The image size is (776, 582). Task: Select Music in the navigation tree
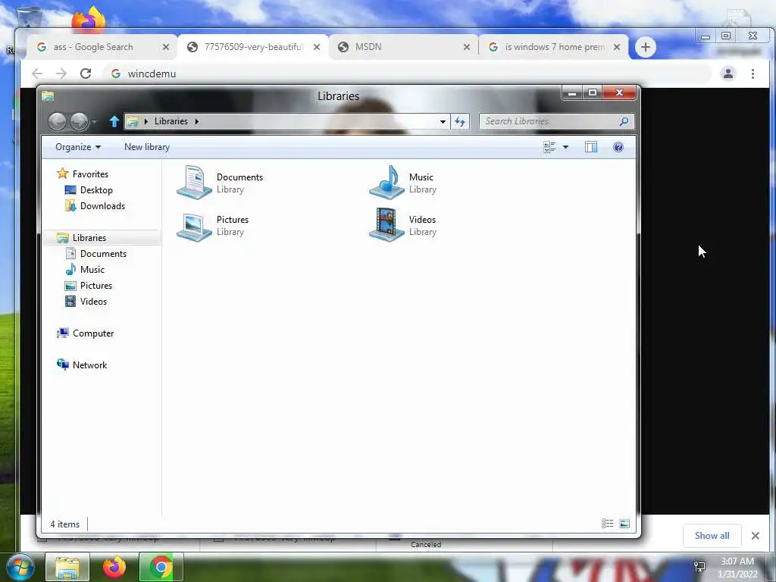[x=92, y=270]
